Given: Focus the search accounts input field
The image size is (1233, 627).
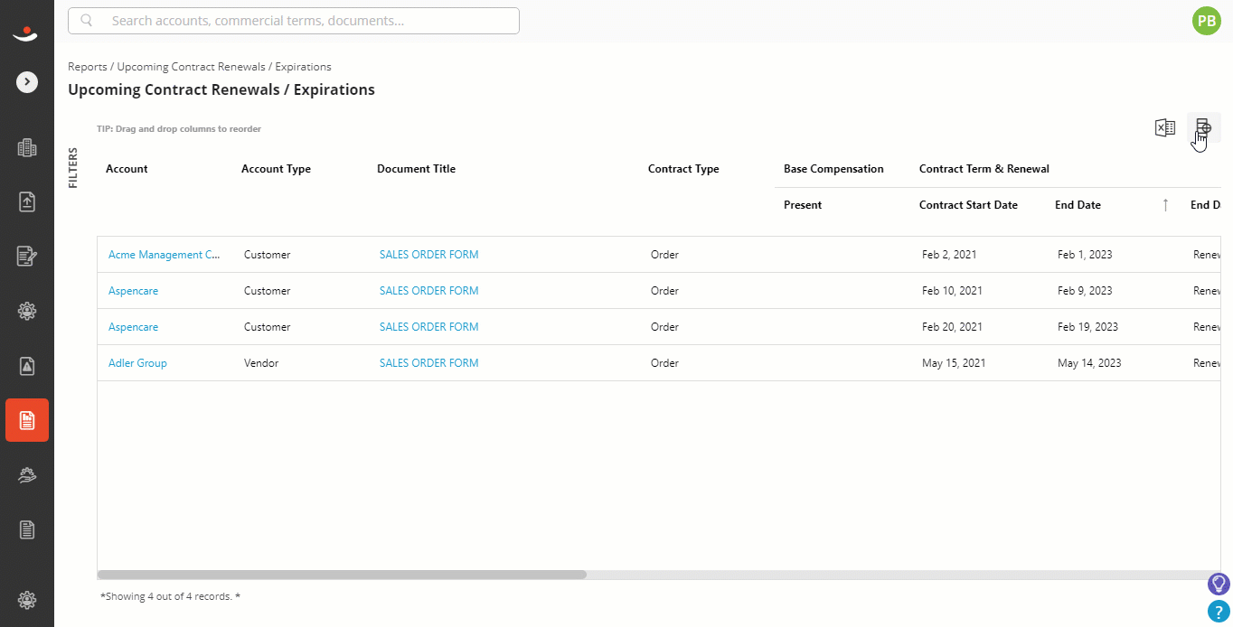Looking at the screenshot, I should click(x=294, y=21).
